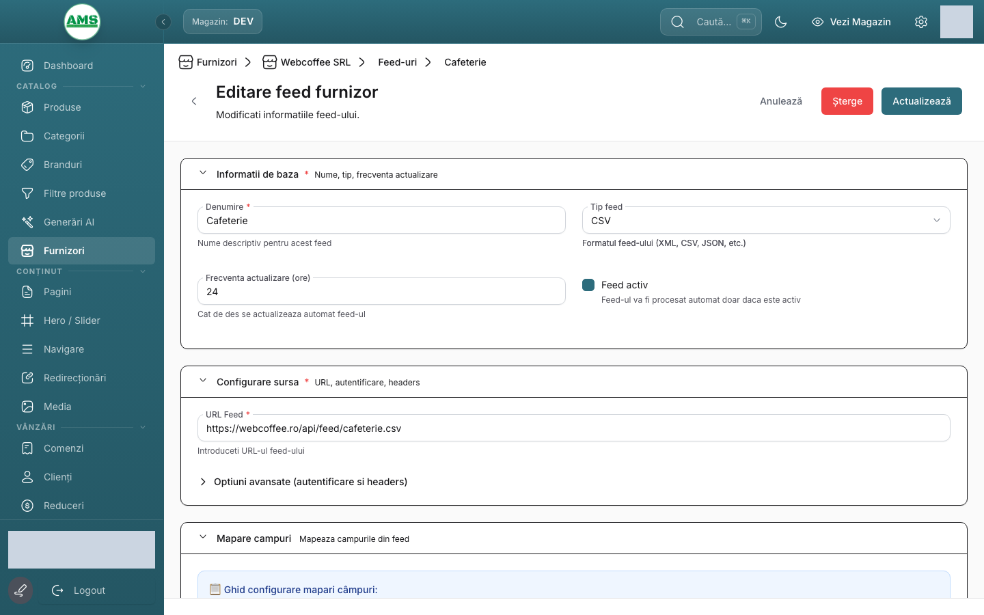Click the Cafeterie breadcrumb text

coord(465,62)
